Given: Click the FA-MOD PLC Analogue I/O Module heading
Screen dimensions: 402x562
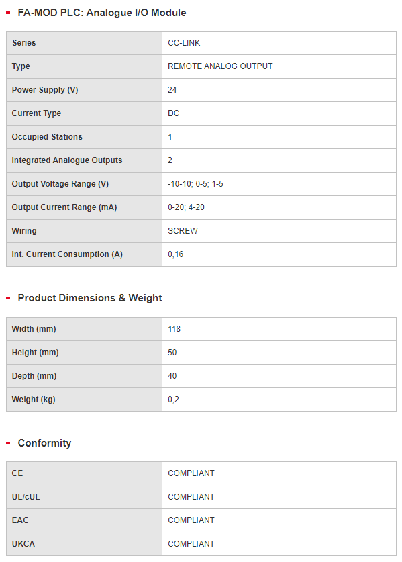Looking at the screenshot, I should 102,13.
